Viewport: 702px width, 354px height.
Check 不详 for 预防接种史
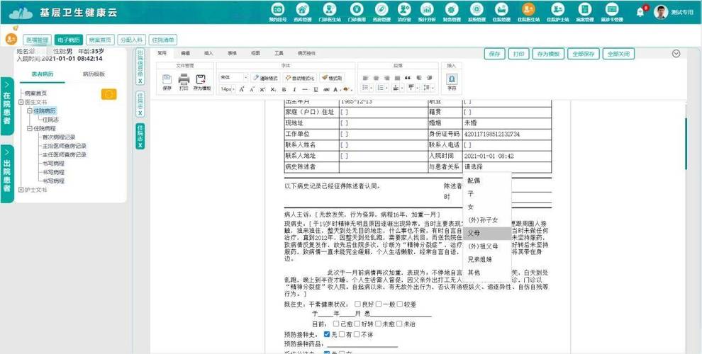click(357, 334)
